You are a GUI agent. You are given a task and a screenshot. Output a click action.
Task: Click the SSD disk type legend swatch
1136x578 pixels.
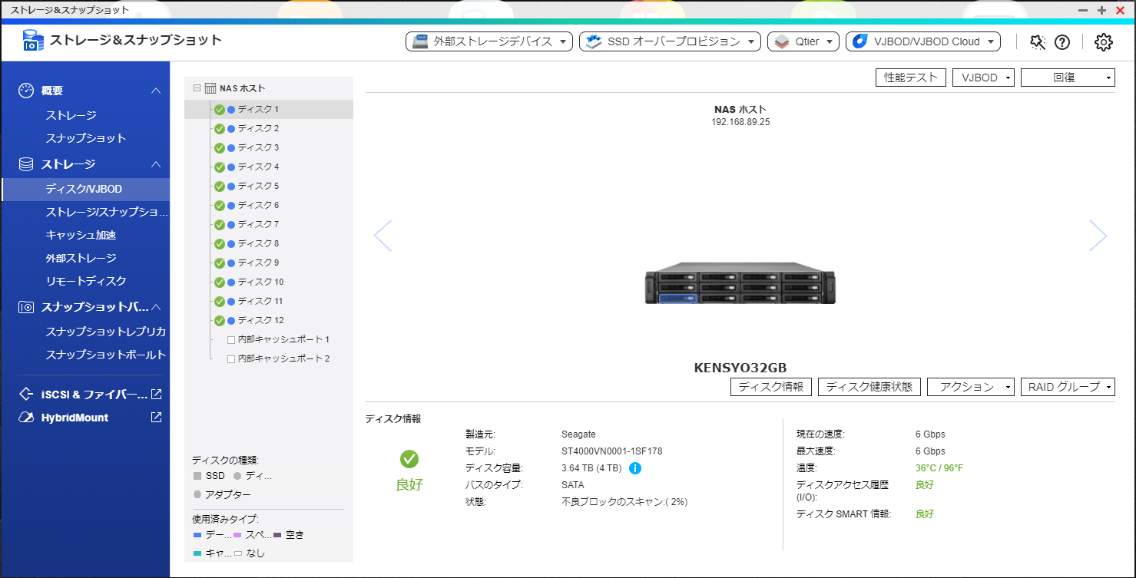pyautogui.click(x=197, y=476)
